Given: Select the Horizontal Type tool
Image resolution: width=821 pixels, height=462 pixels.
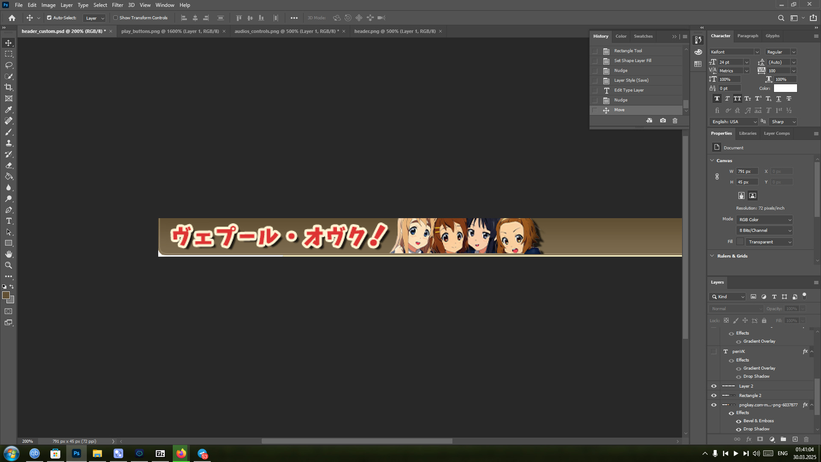Looking at the screenshot, I should tap(9, 221).
